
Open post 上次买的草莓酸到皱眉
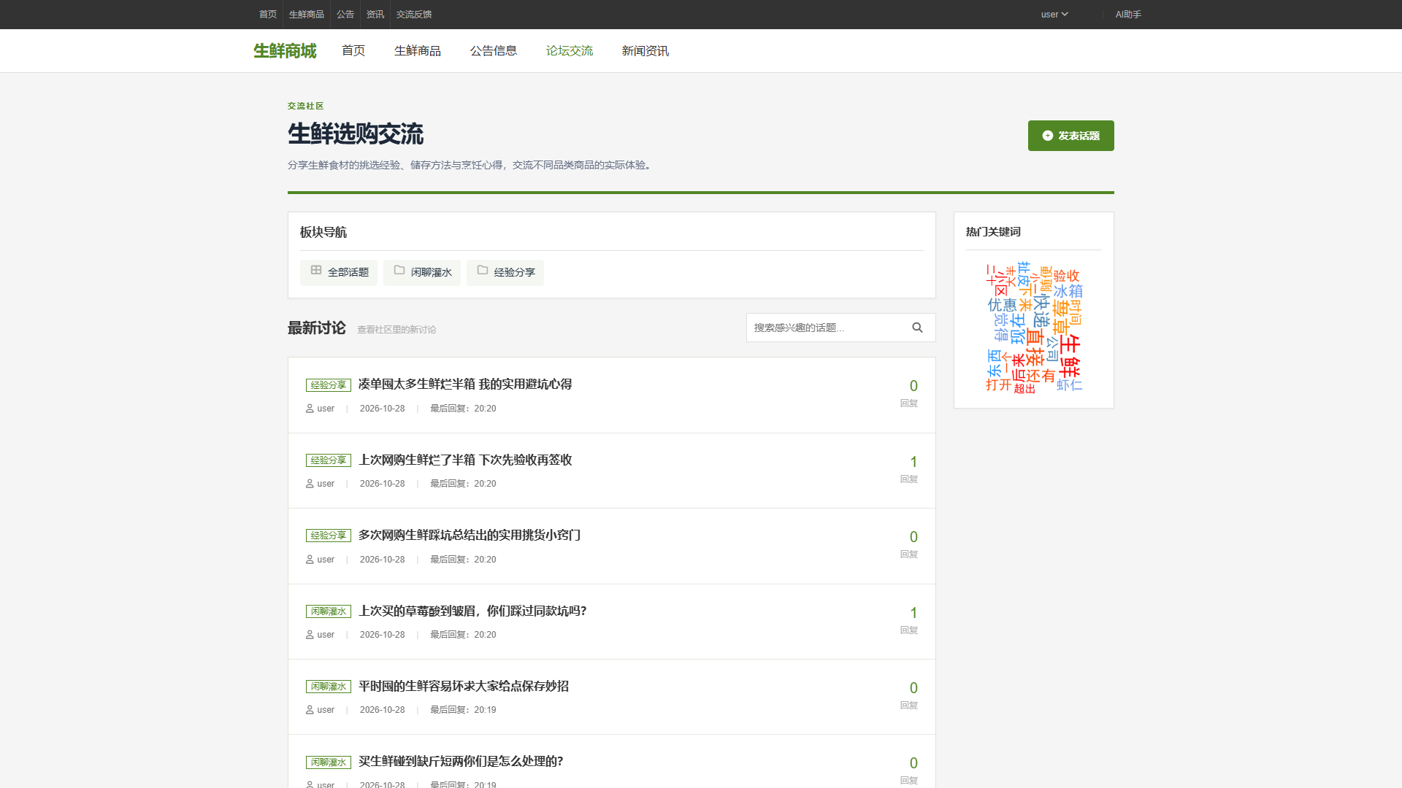[472, 611]
